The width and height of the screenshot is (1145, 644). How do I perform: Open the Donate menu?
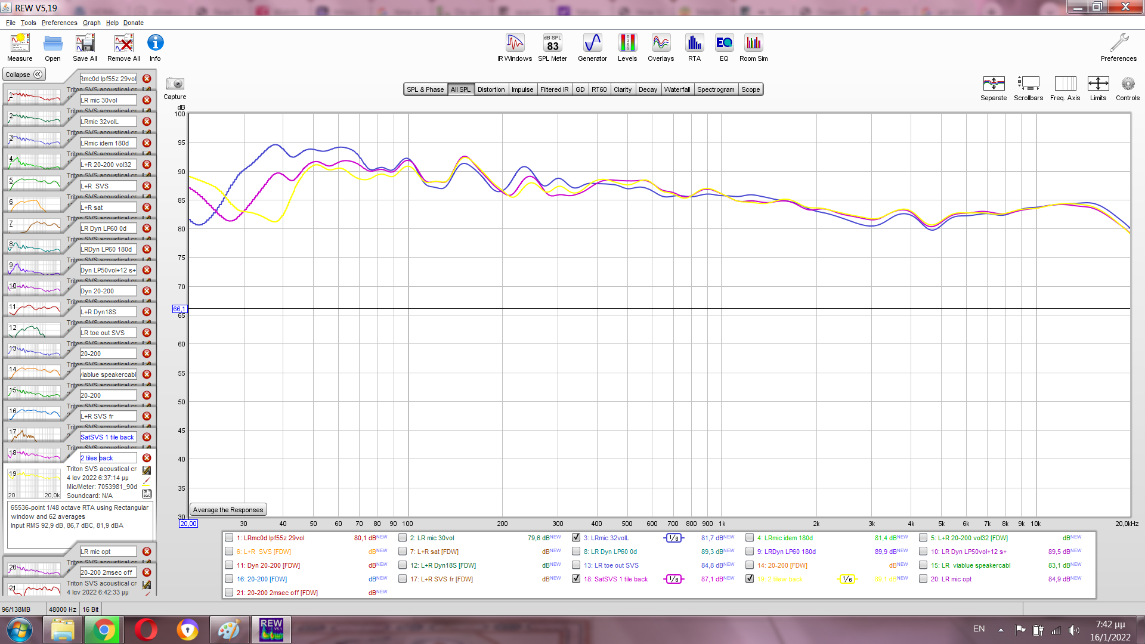134,23
